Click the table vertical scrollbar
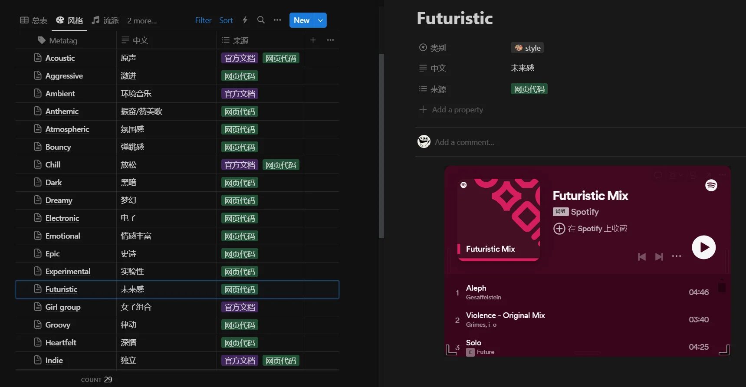 coord(381,146)
